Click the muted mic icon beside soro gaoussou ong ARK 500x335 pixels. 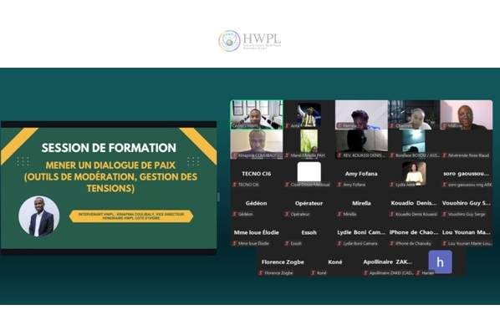pyautogui.click(x=445, y=185)
